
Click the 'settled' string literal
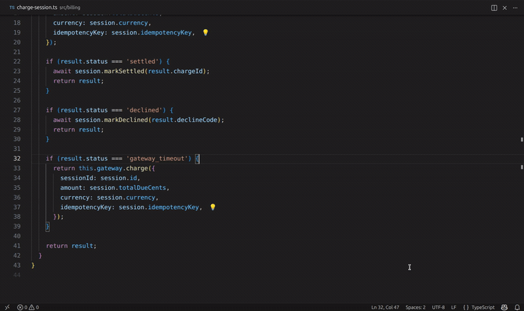pos(144,61)
